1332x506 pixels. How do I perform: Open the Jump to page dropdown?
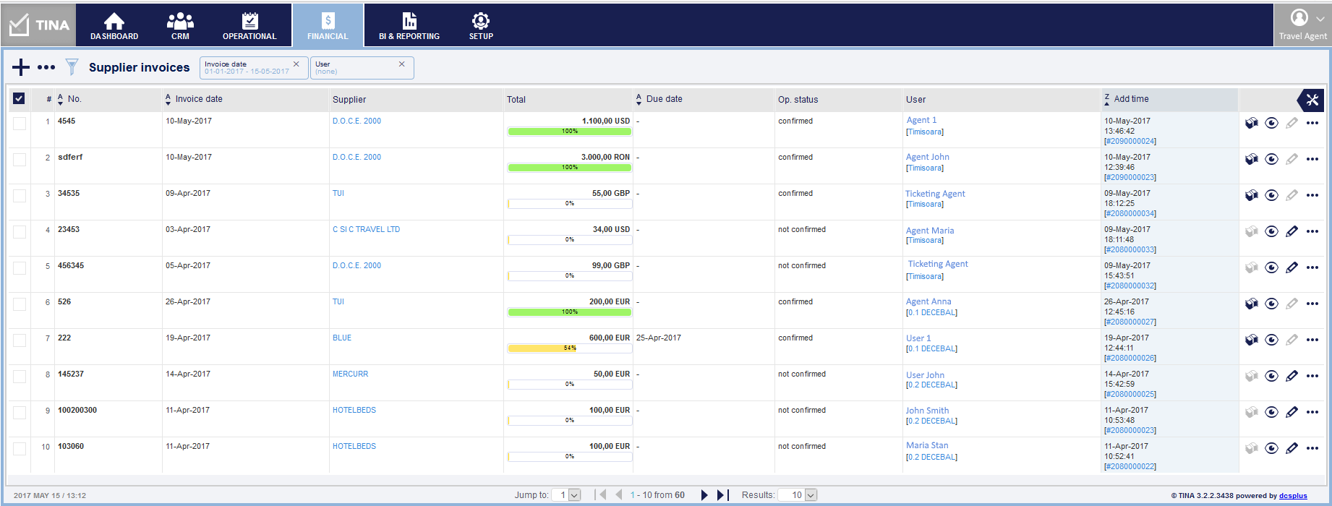[574, 495]
